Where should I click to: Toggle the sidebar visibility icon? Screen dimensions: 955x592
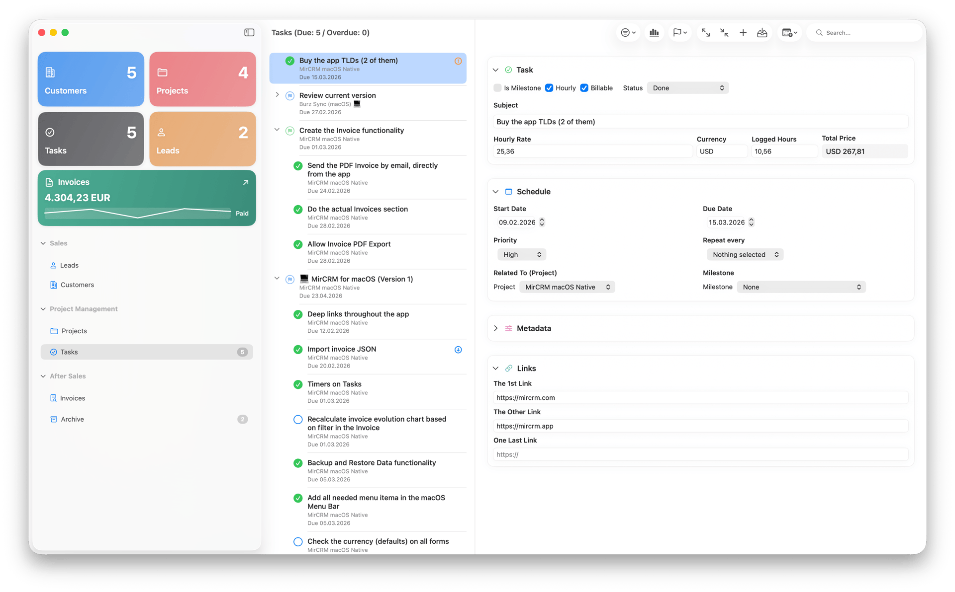pyautogui.click(x=249, y=32)
